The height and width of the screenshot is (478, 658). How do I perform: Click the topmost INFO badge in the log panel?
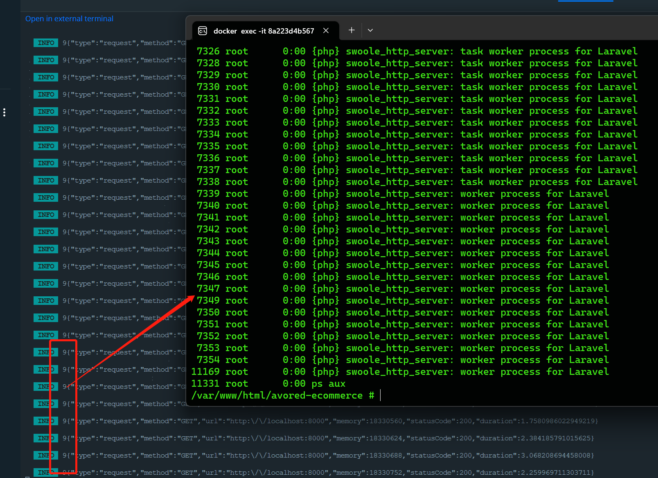45,43
